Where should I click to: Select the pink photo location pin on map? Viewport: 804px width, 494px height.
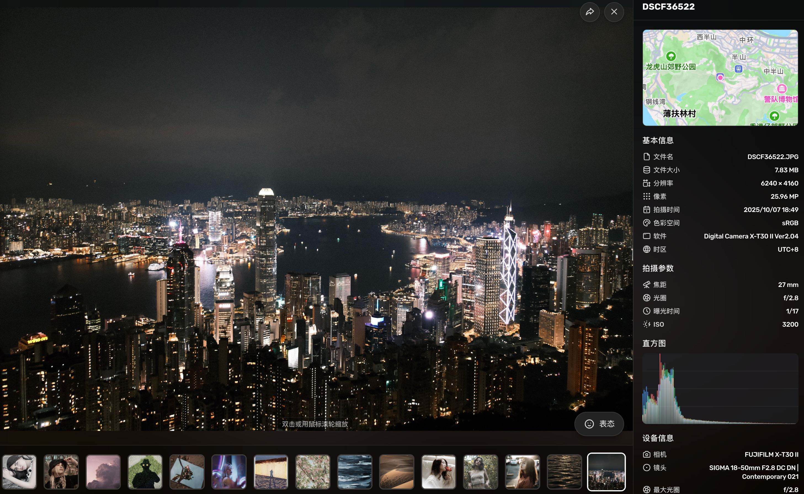[x=720, y=77]
